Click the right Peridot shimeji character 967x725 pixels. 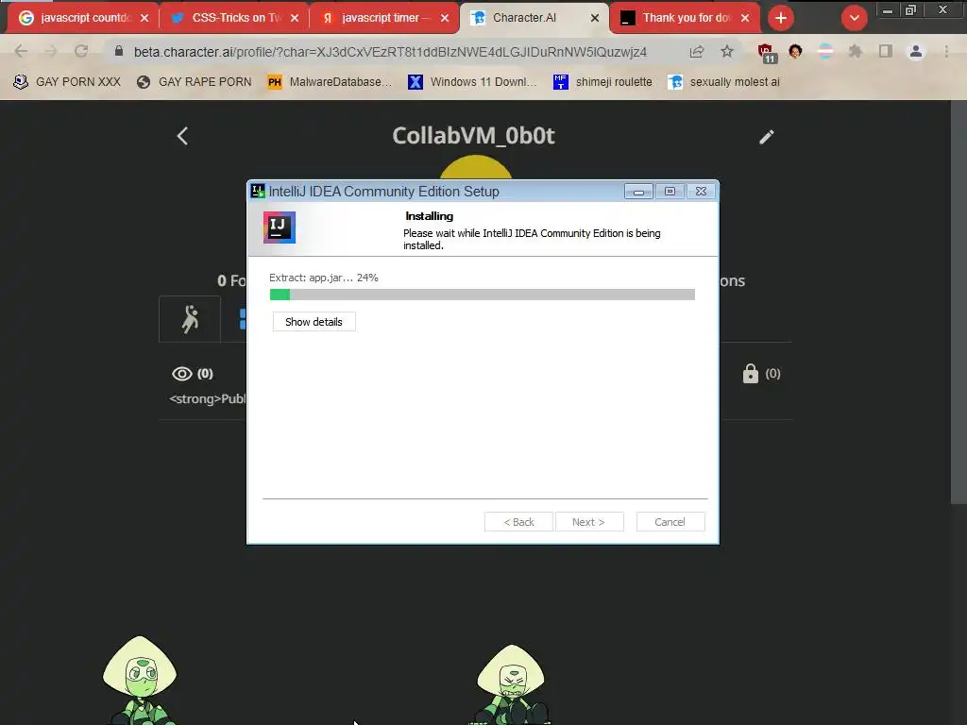[511, 684]
